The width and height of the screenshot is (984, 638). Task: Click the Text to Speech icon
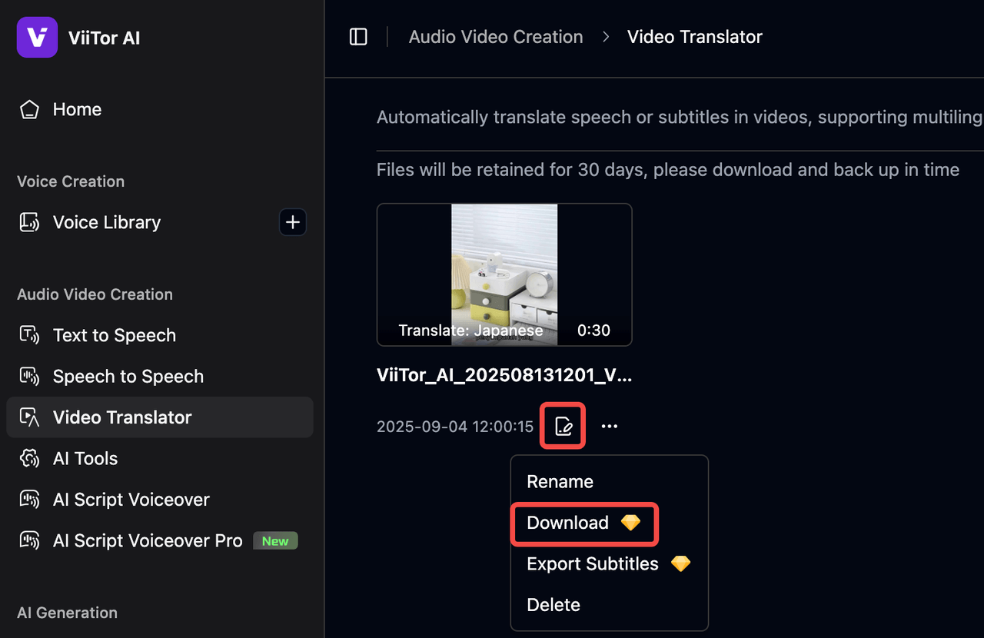pos(29,335)
